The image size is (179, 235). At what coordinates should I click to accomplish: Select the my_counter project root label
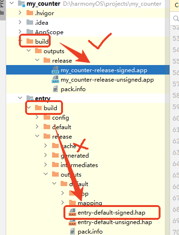43,3
